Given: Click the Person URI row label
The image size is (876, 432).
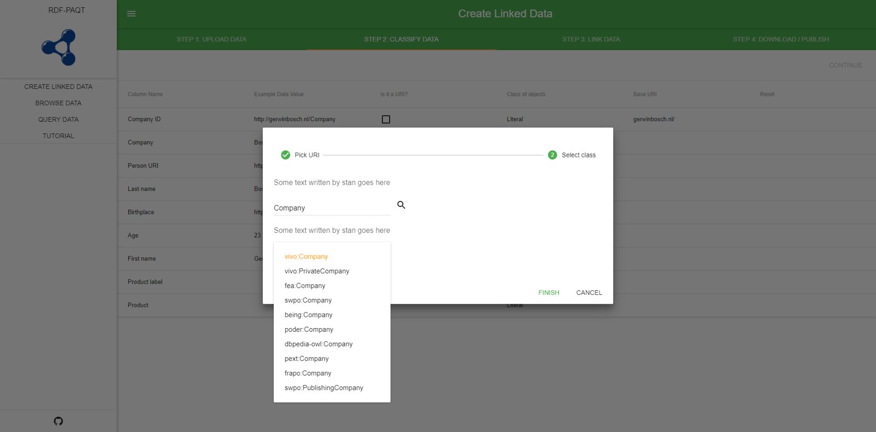Looking at the screenshot, I should pos(143,166).
